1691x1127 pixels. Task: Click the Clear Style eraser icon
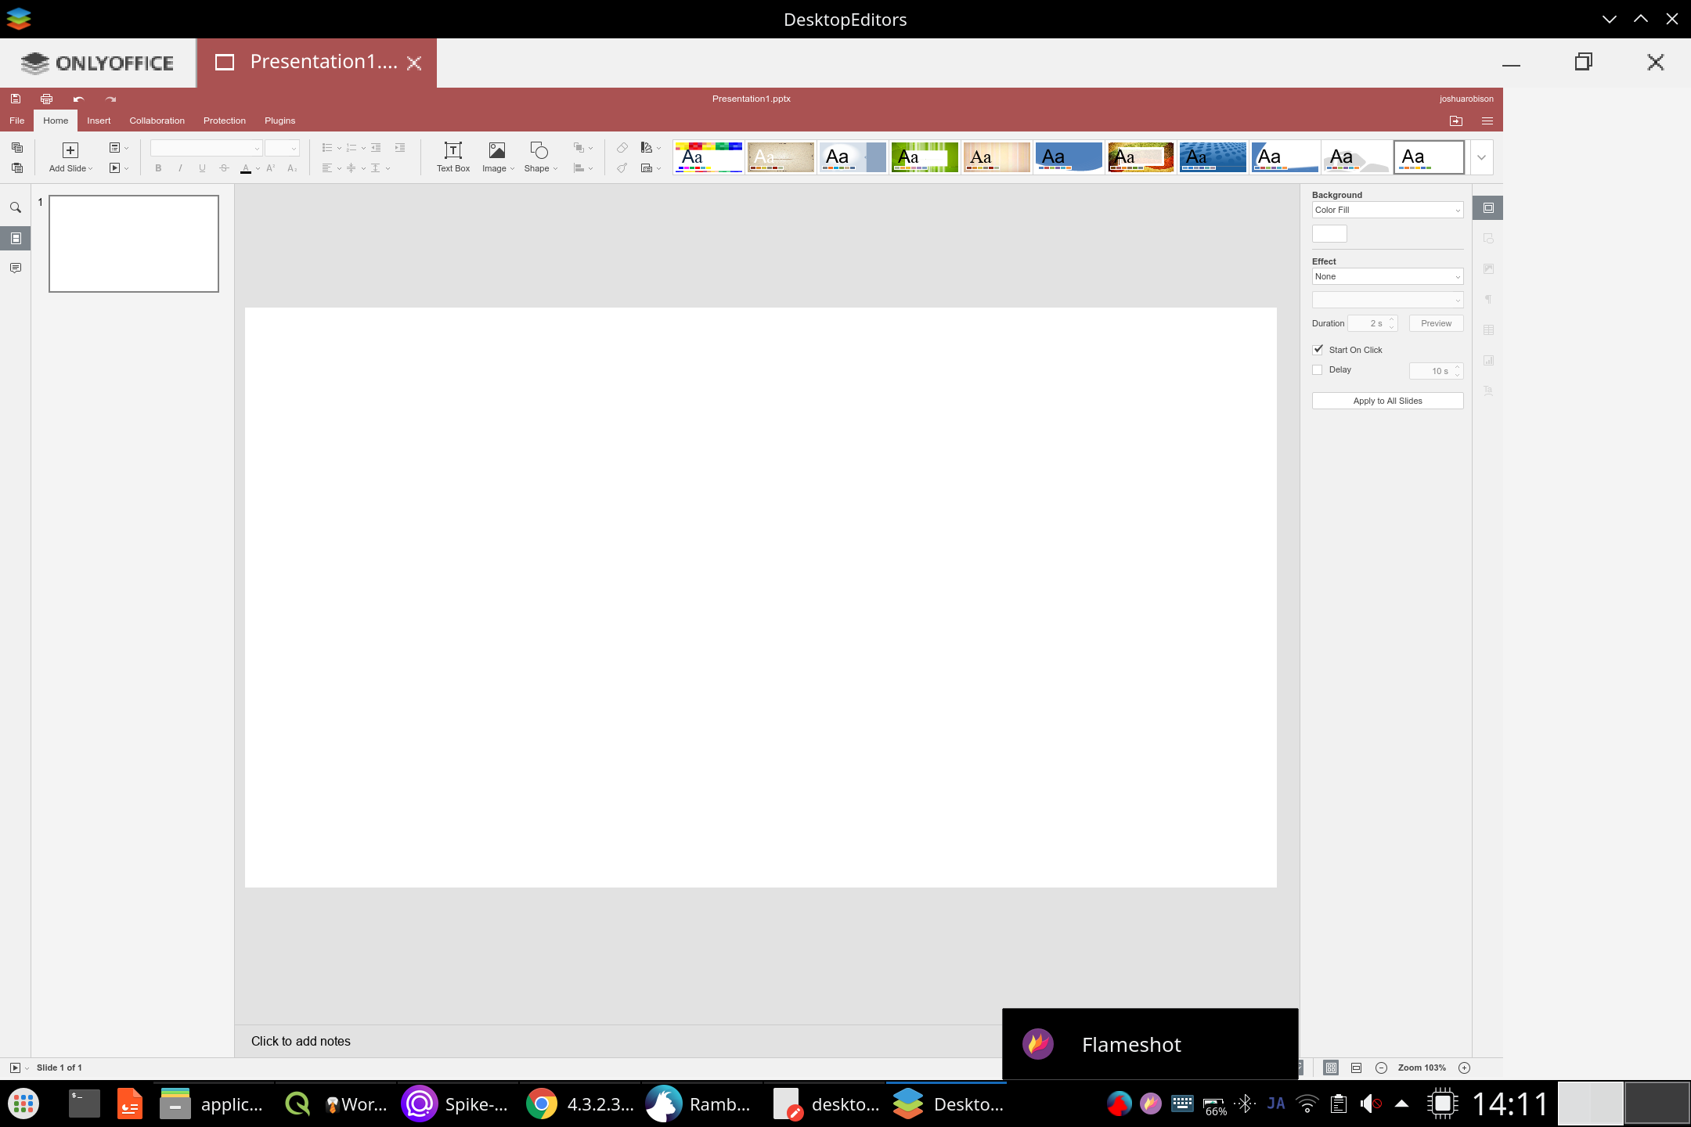(622, 147)
